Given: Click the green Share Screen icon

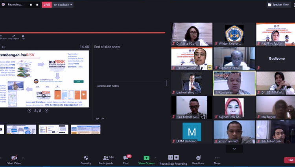Looking at the screenshot, I should coord(146,158).
